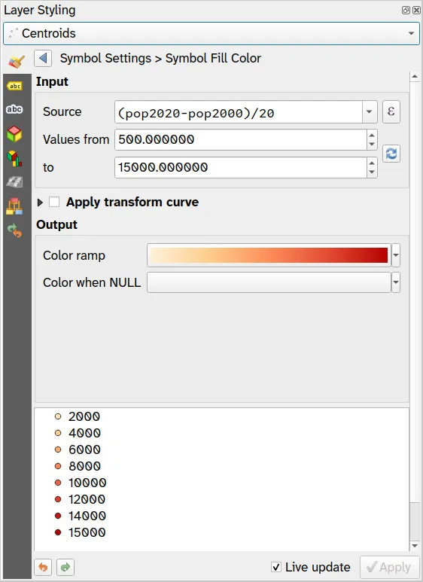
Task: Open the Rendering tab icon
Action: pyautogui.click(x=14, y=182)
